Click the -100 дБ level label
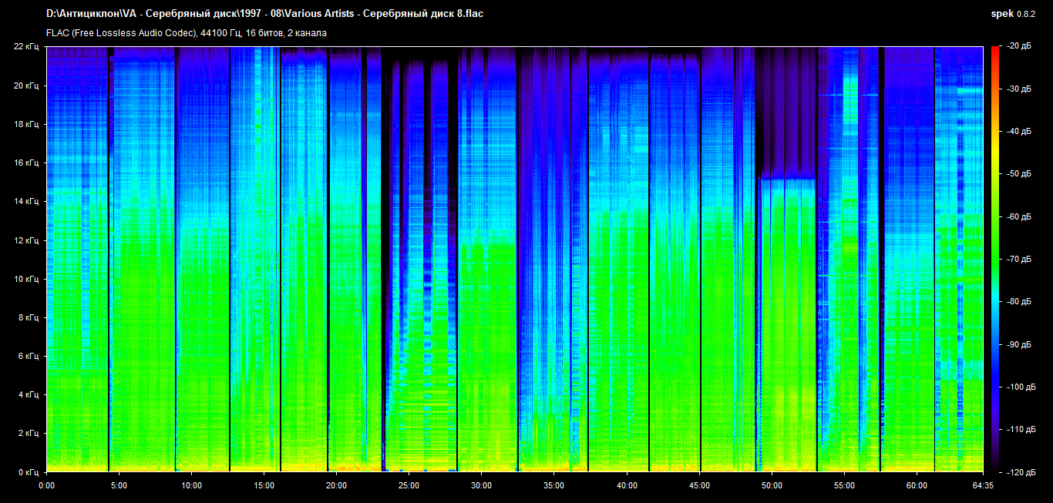1053x503 pixels. point(1021,387)
